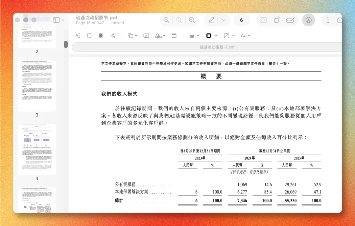The width and height of the screenshot is (355, 226).
Task: Select the page 3 thumbnail
Action: 37,86
